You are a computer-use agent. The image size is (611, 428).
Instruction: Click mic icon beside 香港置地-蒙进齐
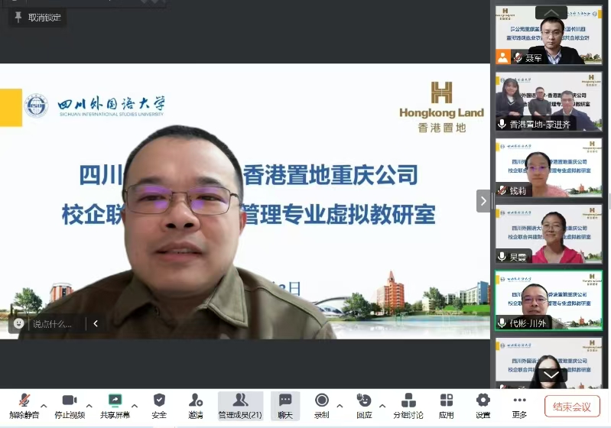click(x=502, y=125)
